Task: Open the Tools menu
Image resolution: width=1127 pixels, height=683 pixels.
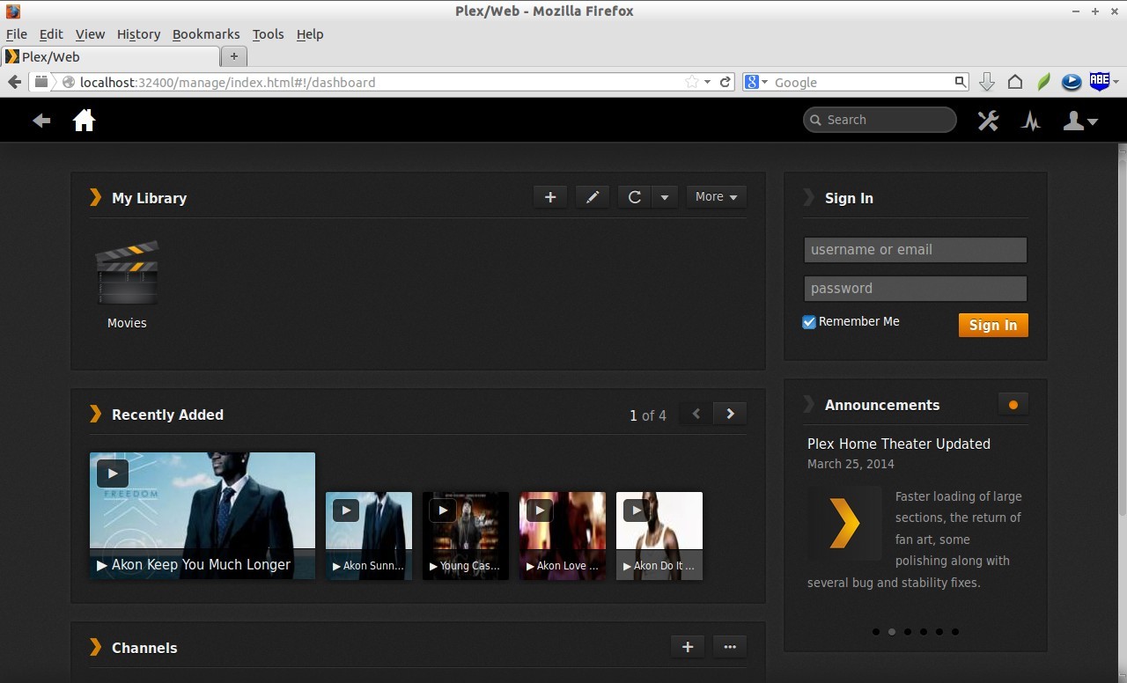Action: pyautogui.click(x=268, y=34)
